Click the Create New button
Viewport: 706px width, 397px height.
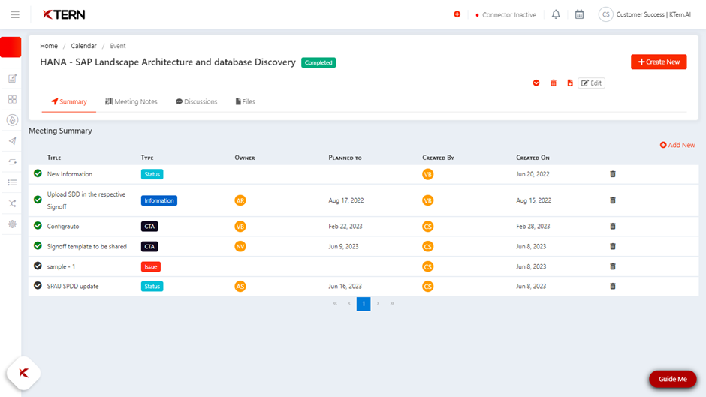point(659,62)
